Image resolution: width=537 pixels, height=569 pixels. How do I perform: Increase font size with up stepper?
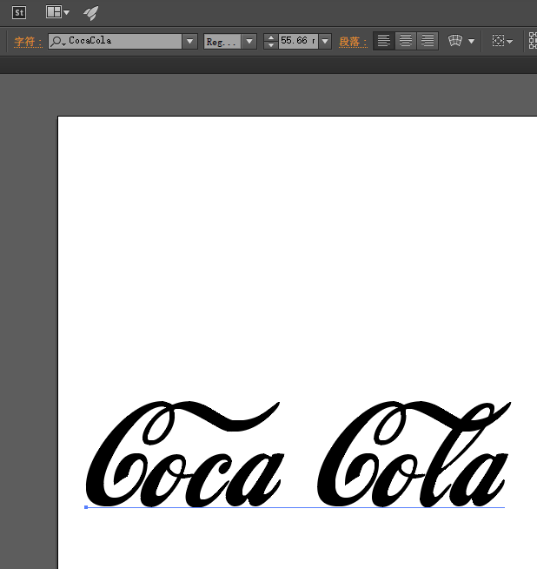tap(270, 37)
